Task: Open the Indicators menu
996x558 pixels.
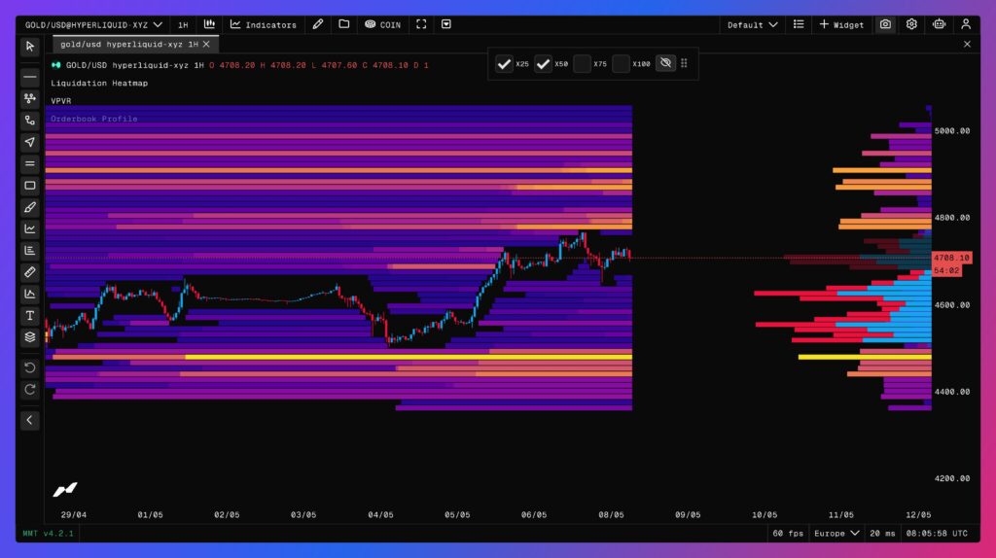Action: (x=263, y=24)
